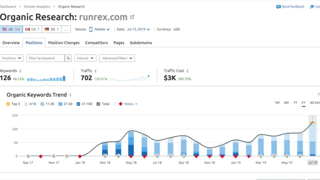
Task: Toggle the 51-100 positions checkbox
Action: (x=78, y=104)
